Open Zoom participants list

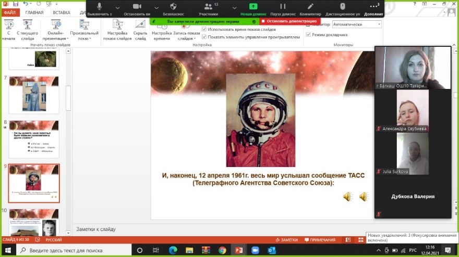tap(208, 6)
